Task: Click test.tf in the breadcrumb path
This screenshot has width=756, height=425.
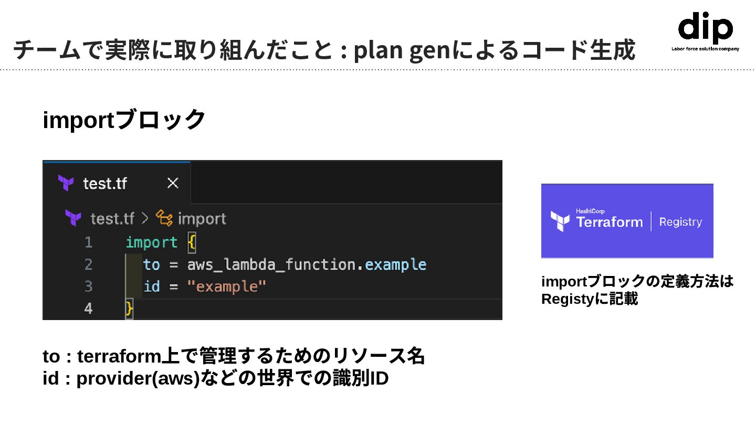Action: pos(112,218)
